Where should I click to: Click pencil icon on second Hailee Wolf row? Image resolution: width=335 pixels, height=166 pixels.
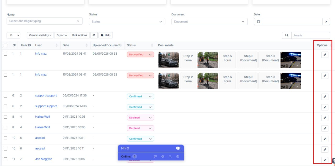[x=325, y=128]
